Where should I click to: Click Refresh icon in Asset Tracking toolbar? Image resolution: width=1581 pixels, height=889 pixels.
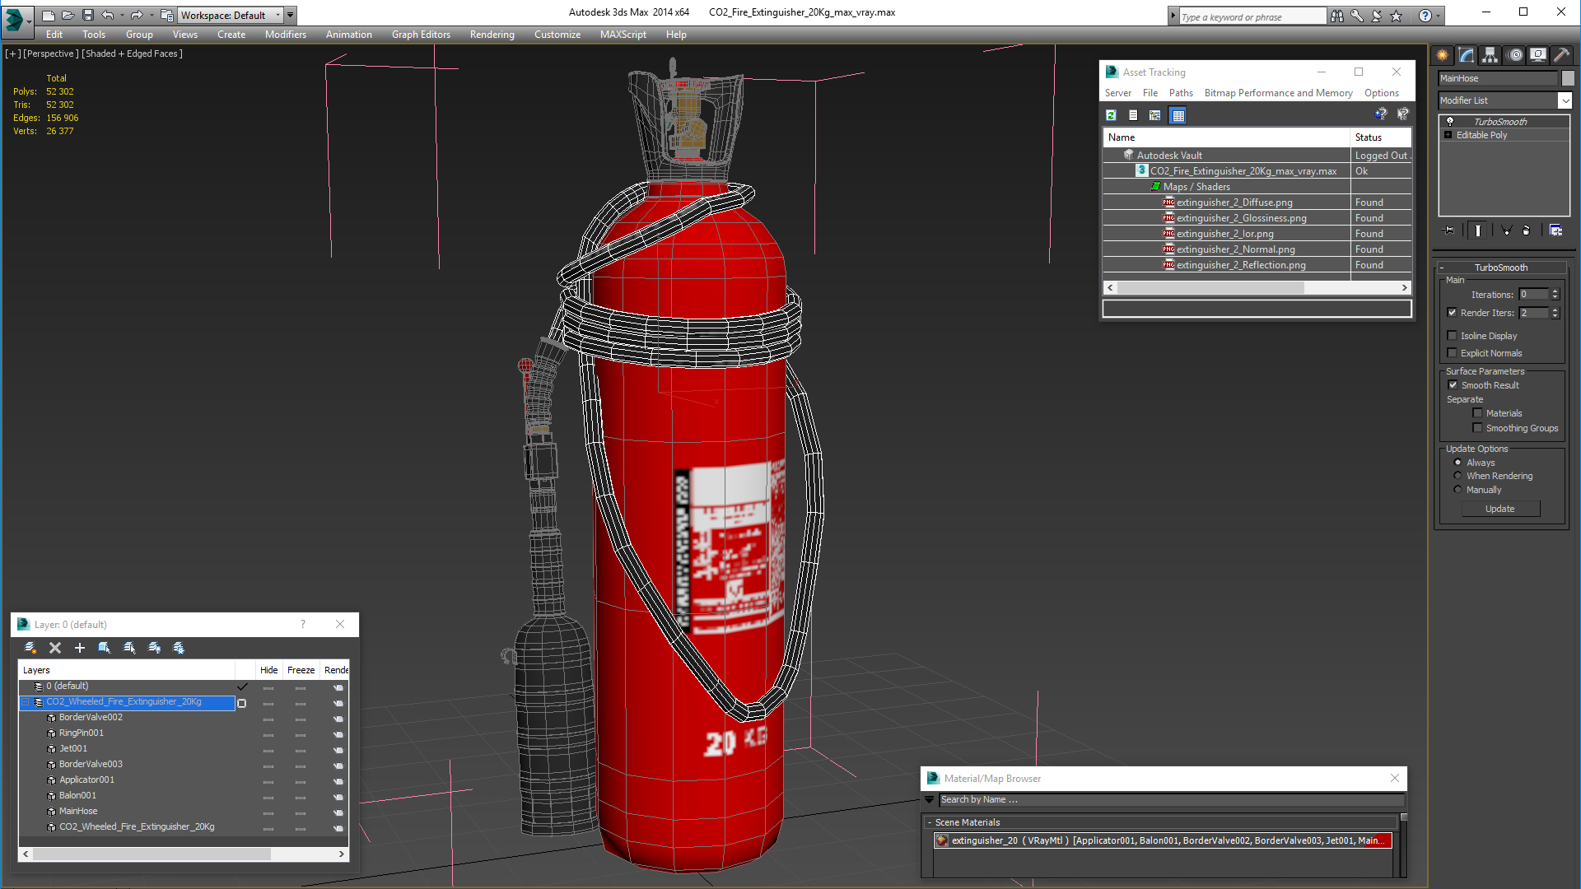(1111, 115)
